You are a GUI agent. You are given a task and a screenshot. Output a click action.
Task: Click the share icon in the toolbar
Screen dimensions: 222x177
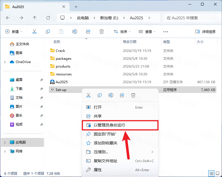click(x=88, y=32)
